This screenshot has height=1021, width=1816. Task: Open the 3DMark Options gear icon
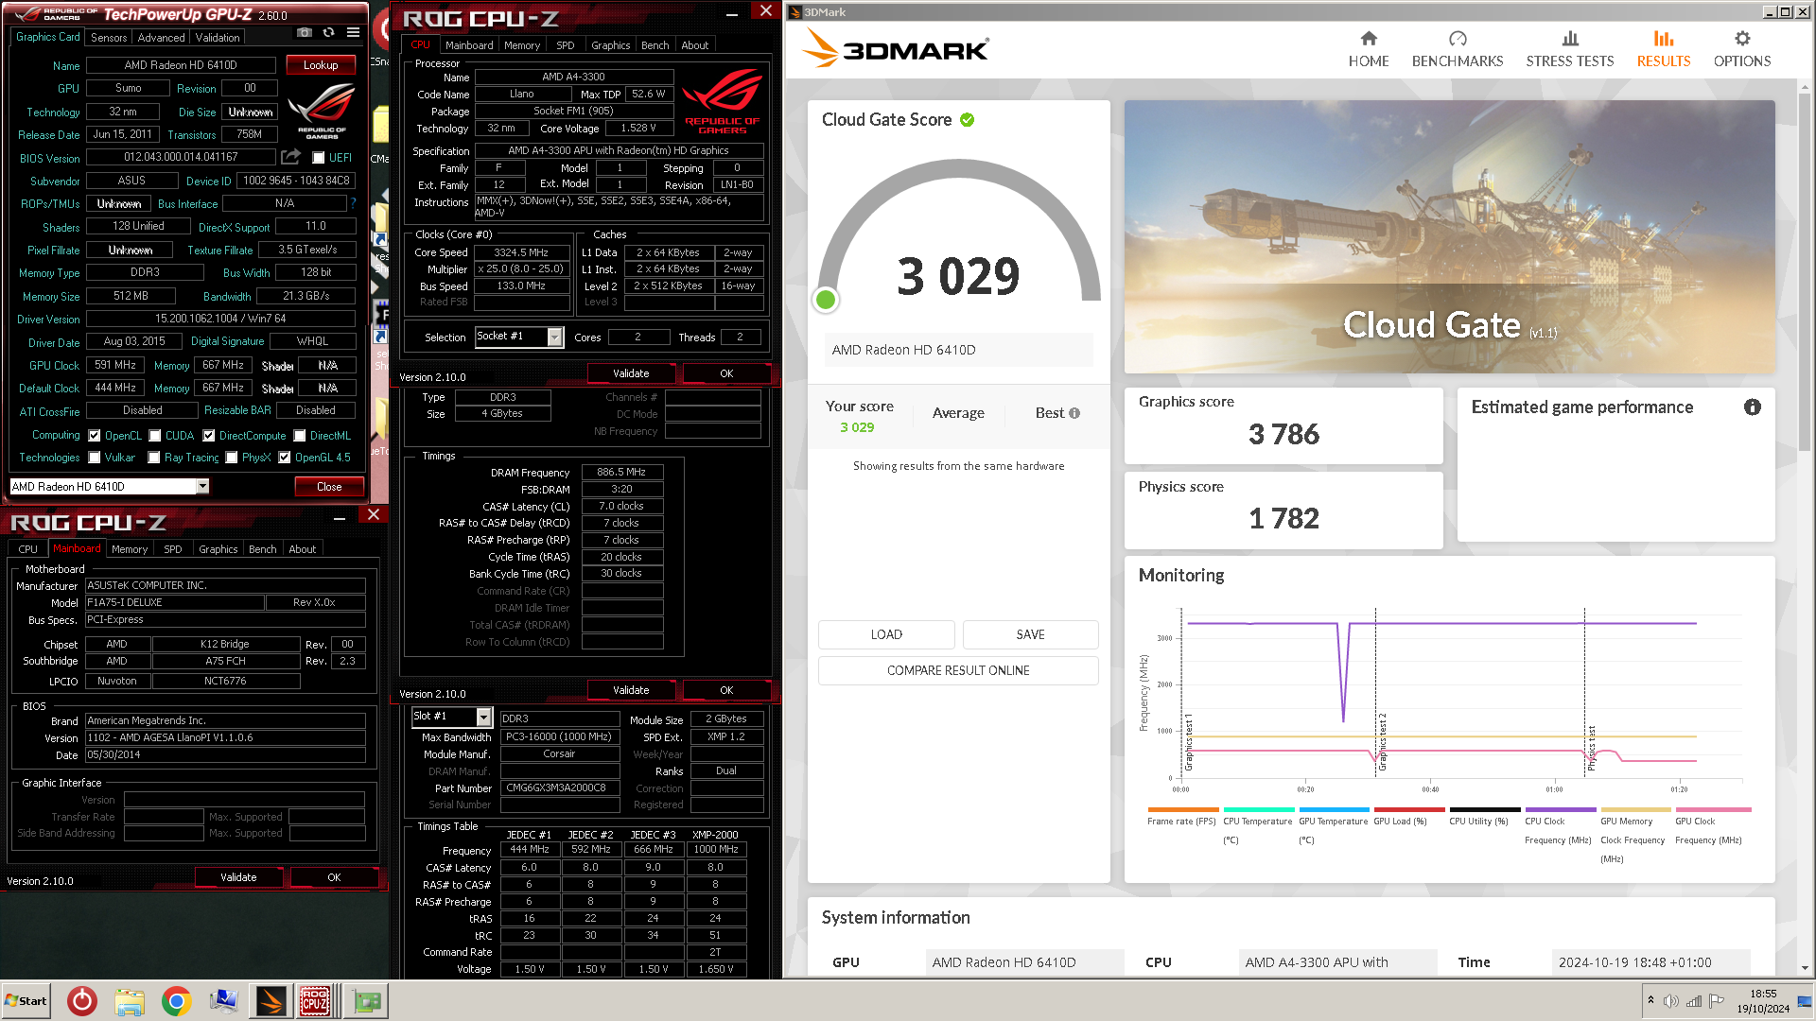click(x=1741, y=39)
